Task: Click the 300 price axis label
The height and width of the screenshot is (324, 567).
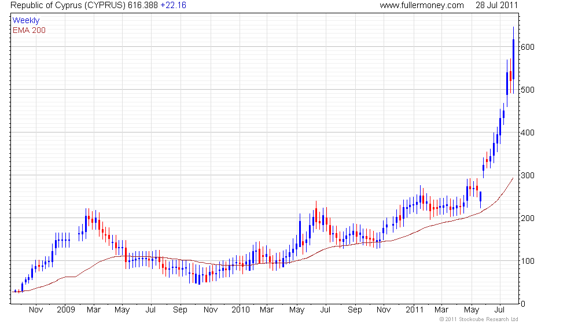Action: 526,175
